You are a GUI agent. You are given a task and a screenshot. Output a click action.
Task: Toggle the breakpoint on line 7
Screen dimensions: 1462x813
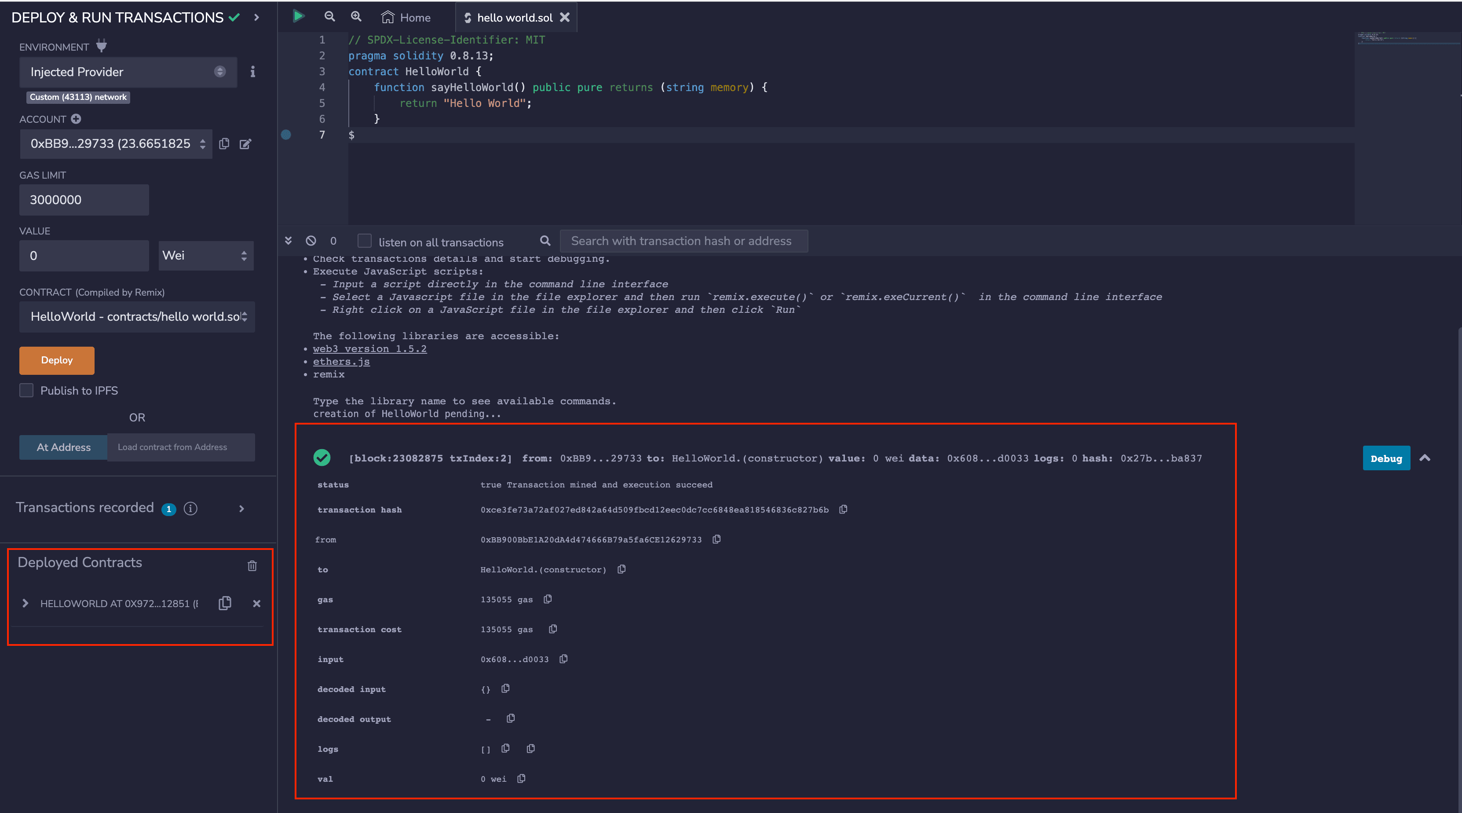point(286,135)
